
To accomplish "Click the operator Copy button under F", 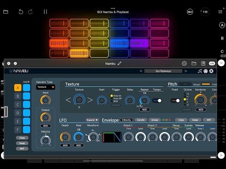I will 22,138.
